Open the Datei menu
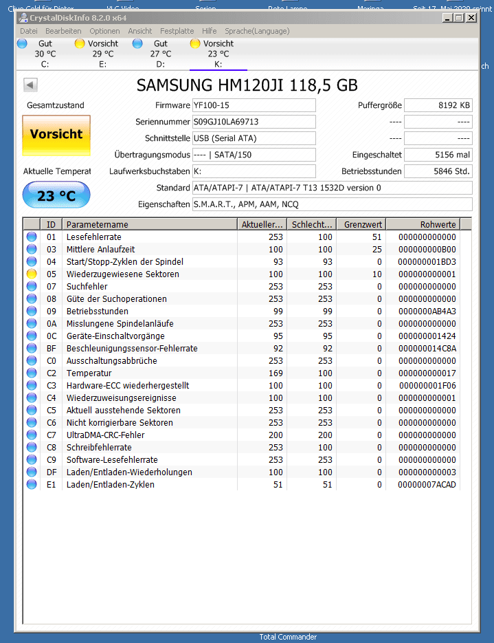Screen dimensions: 494x643 (x=29, y=31)
